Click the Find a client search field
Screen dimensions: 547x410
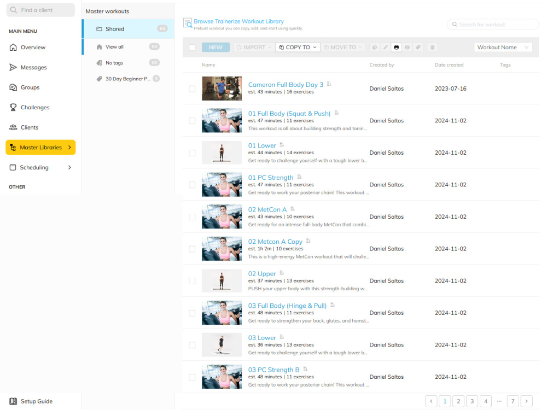point(40,10)
